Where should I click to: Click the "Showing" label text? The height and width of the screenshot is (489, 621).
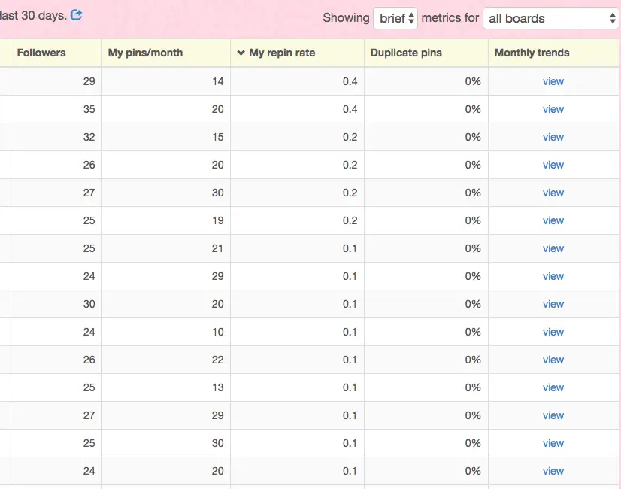[346, 18]
